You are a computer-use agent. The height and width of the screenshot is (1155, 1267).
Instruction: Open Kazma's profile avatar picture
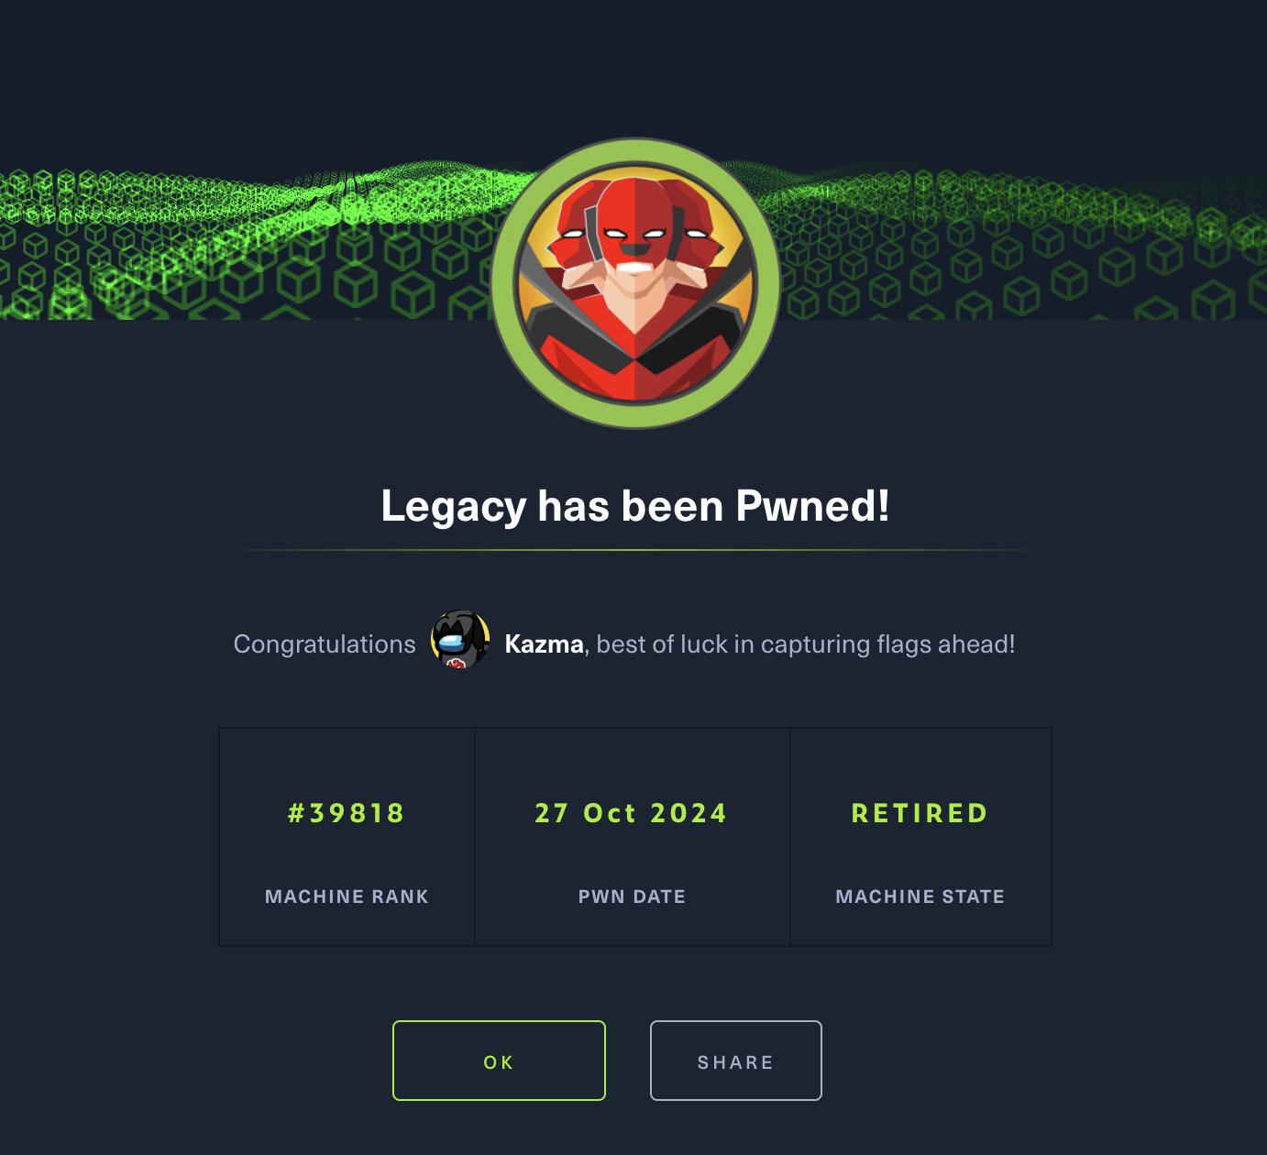point(460,640)
